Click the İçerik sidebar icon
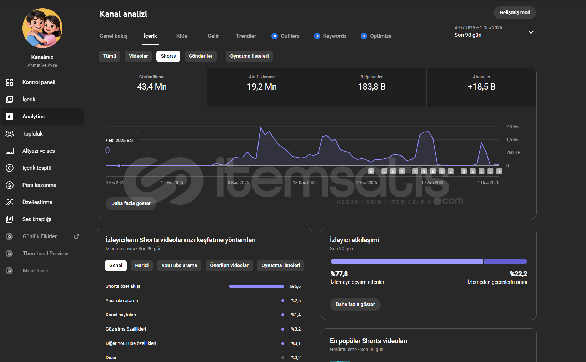The width and height of the screenshot is (586, 362). (10, 100)
